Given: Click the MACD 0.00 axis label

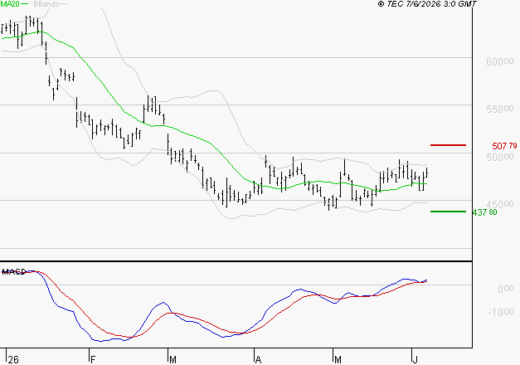Looking at the screenshot, I should click(x=505, y=289).
